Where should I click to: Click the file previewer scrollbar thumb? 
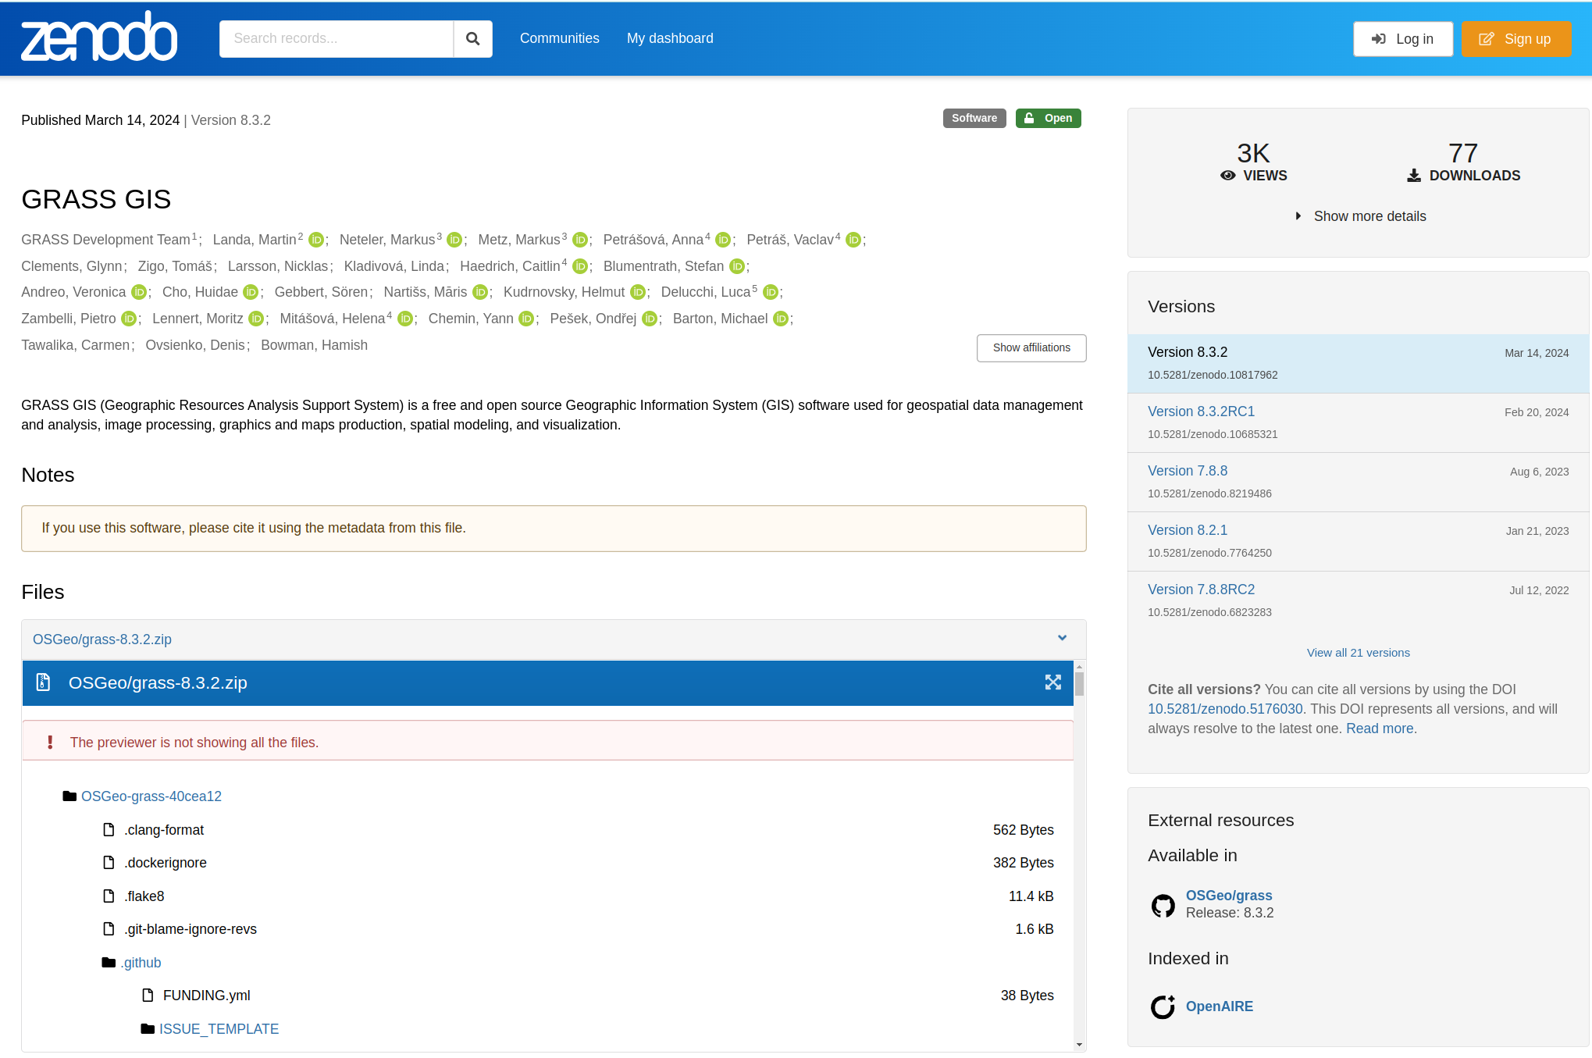[1079, 683]
